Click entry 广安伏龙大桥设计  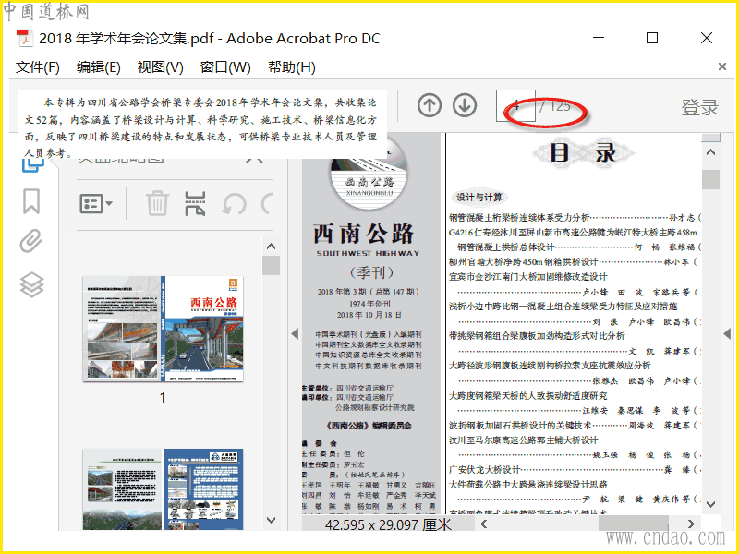tap(484, 470)
